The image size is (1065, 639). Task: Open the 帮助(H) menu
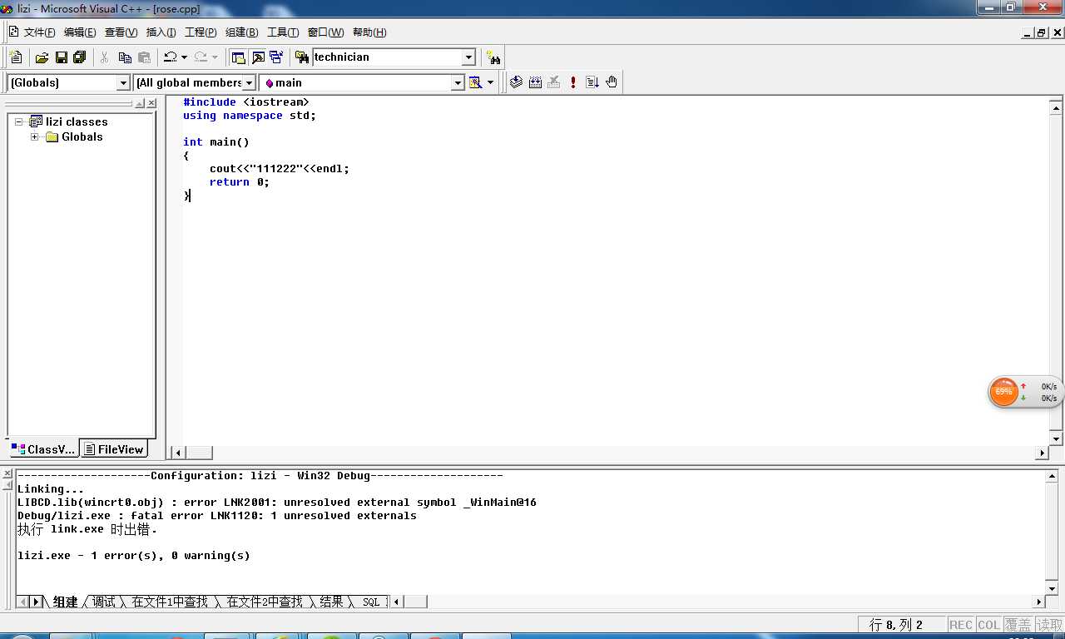[369, 32]
